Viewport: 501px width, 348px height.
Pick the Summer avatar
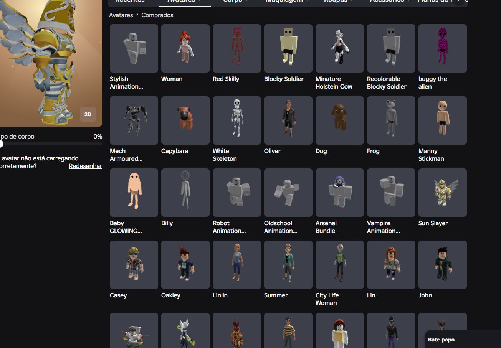(x=288, y=265)
